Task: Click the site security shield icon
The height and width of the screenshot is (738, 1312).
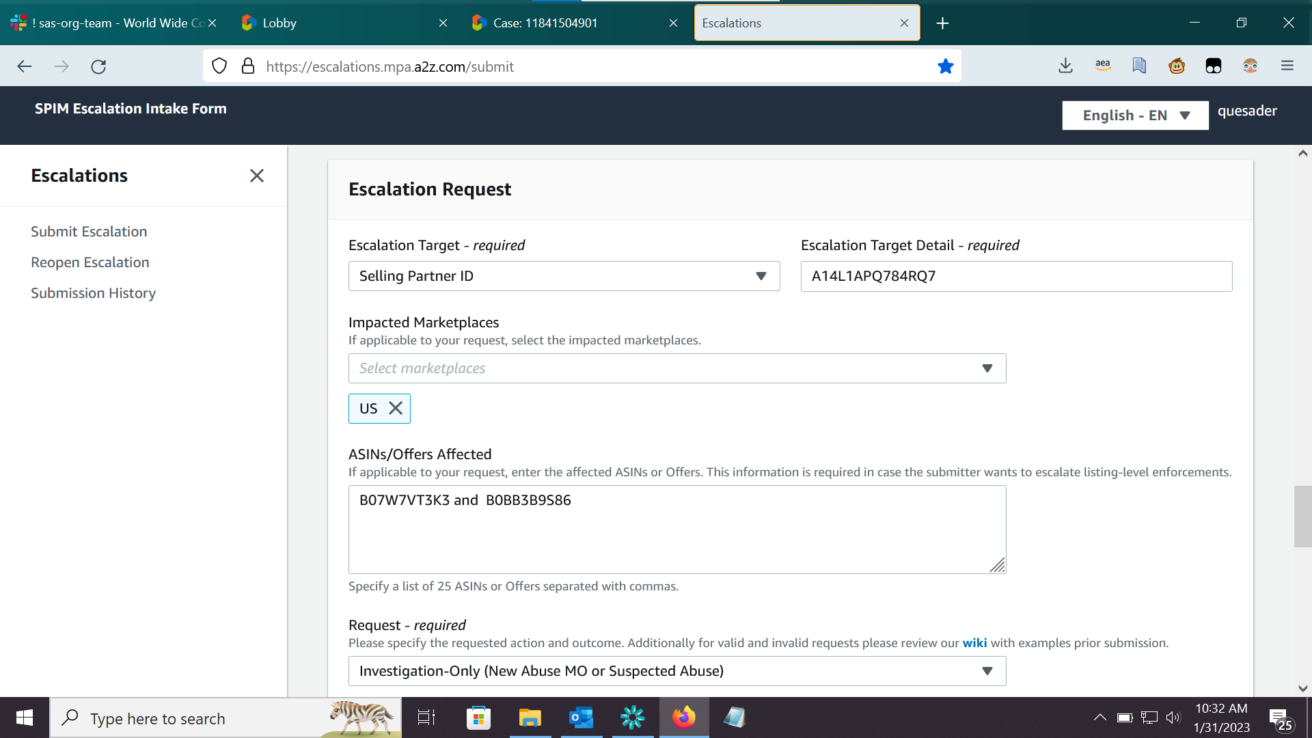Action: (219, 66)
